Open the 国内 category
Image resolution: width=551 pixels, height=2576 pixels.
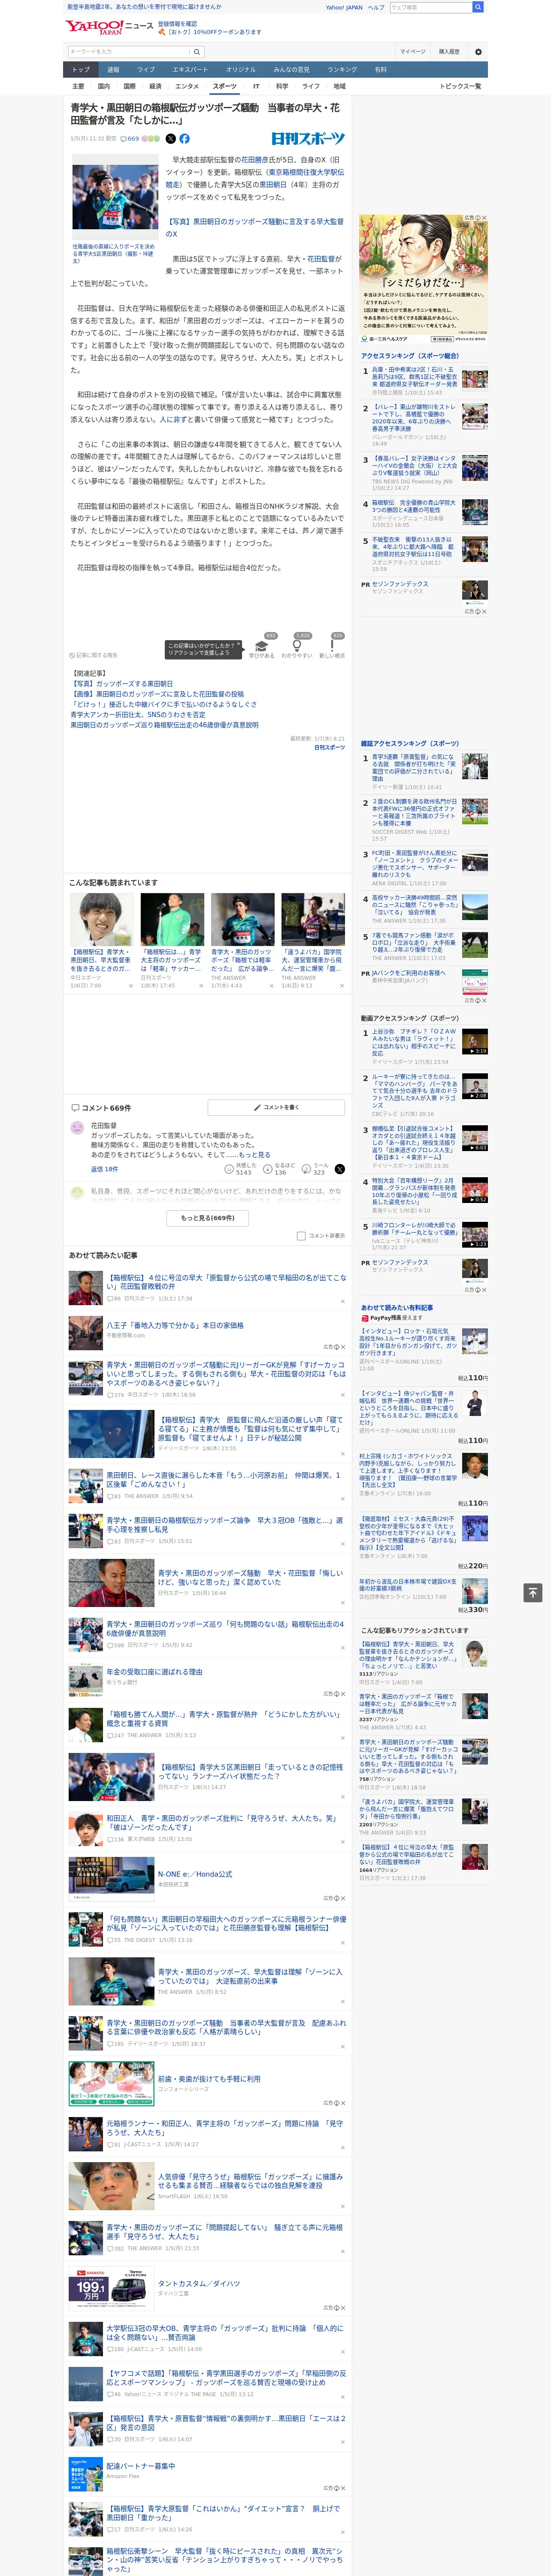coord(104,87)
